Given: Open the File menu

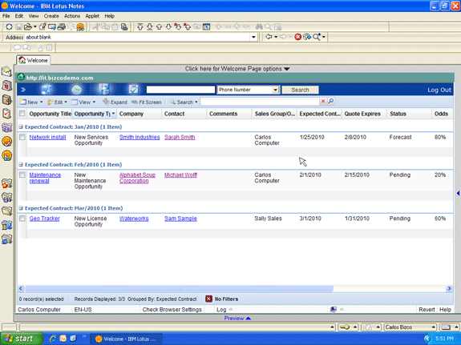Looking at the screenshot, I should [x=6, y=16].
